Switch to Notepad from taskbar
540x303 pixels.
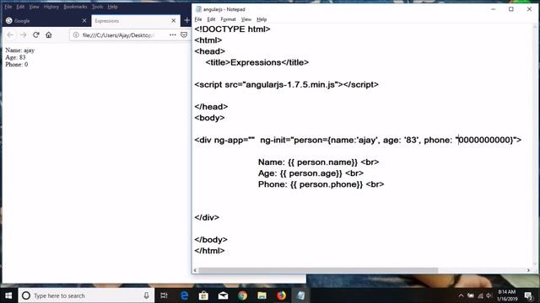coord(300,295)
